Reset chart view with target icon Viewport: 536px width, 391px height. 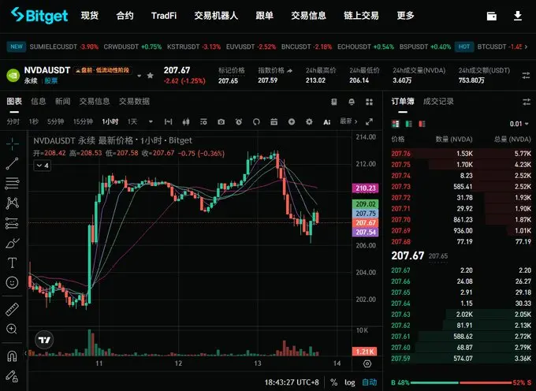point(367,363)
